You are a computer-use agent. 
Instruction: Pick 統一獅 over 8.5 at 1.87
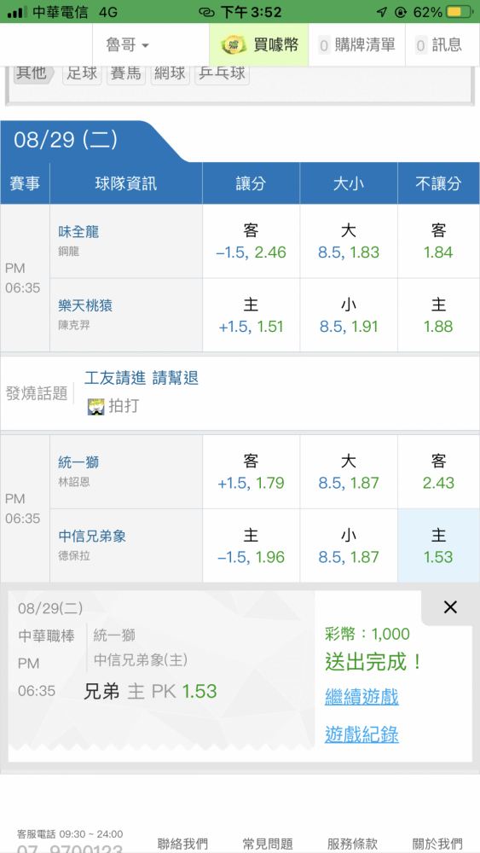pos(349,473)
